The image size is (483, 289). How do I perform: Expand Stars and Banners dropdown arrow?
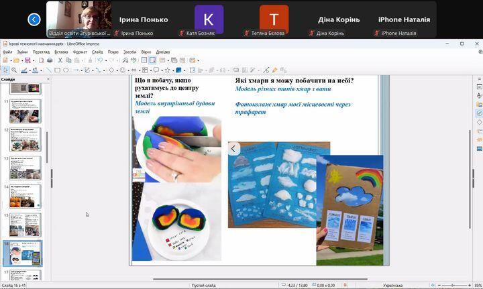click(x=173, y=70)
